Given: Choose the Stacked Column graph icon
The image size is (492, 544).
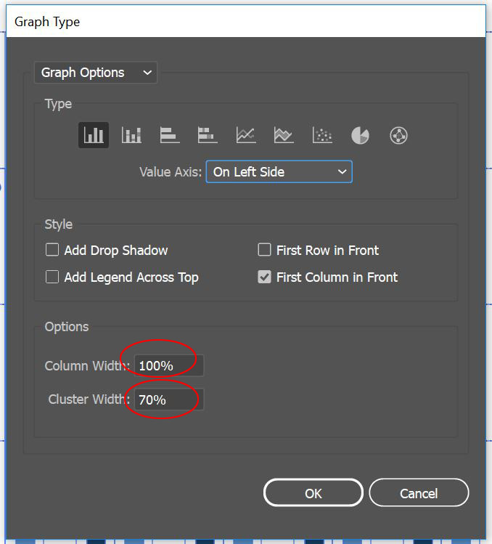Looking at the screenshot, I should [x=131, y=135].
